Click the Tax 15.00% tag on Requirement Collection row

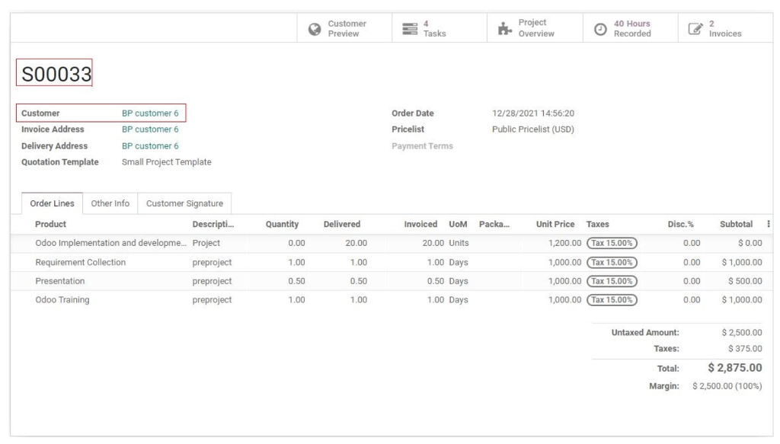pos(612,263)
